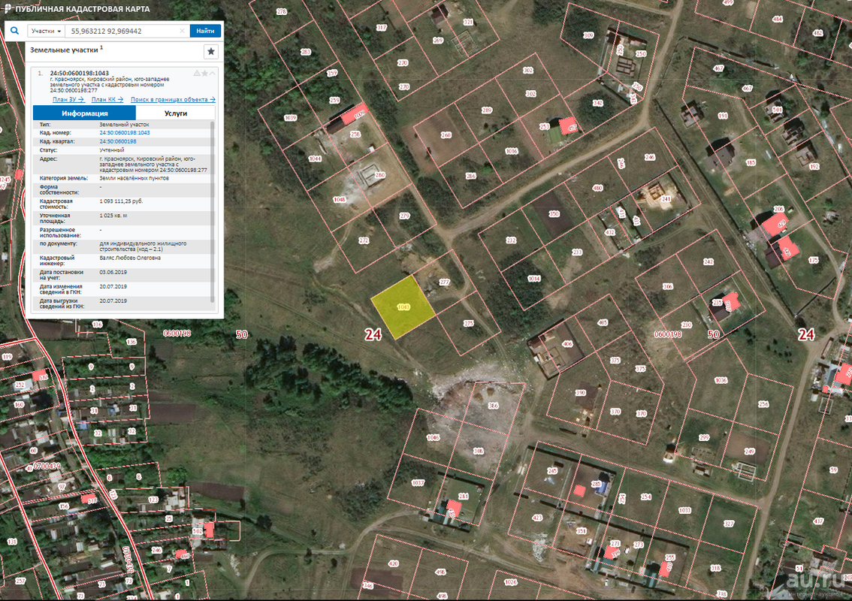Select the highlighted yellow parcel 1043

403,307
